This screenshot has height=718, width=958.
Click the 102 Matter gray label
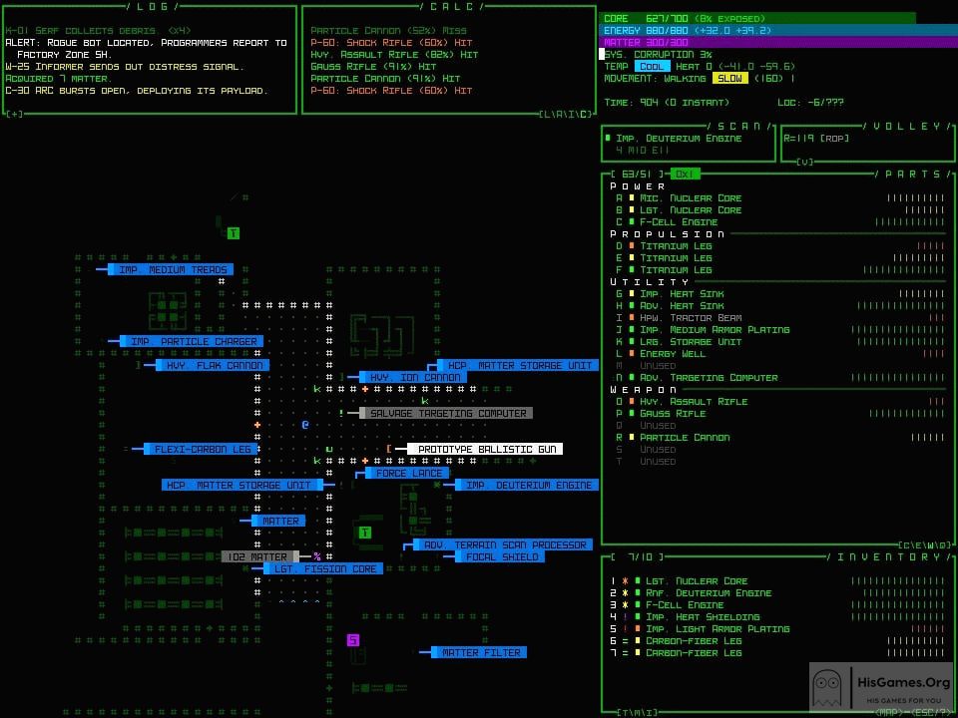click(260, 556)
